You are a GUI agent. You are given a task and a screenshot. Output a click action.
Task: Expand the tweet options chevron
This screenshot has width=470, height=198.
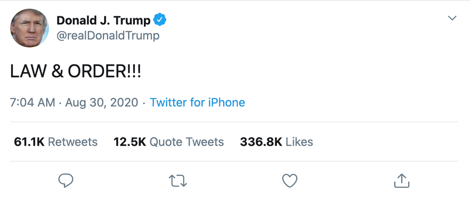(x=452, y=18)
